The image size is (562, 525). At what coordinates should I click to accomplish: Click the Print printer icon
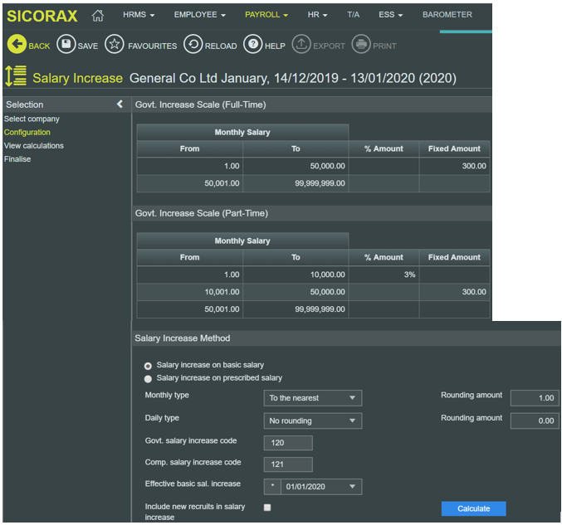(360, 45)
